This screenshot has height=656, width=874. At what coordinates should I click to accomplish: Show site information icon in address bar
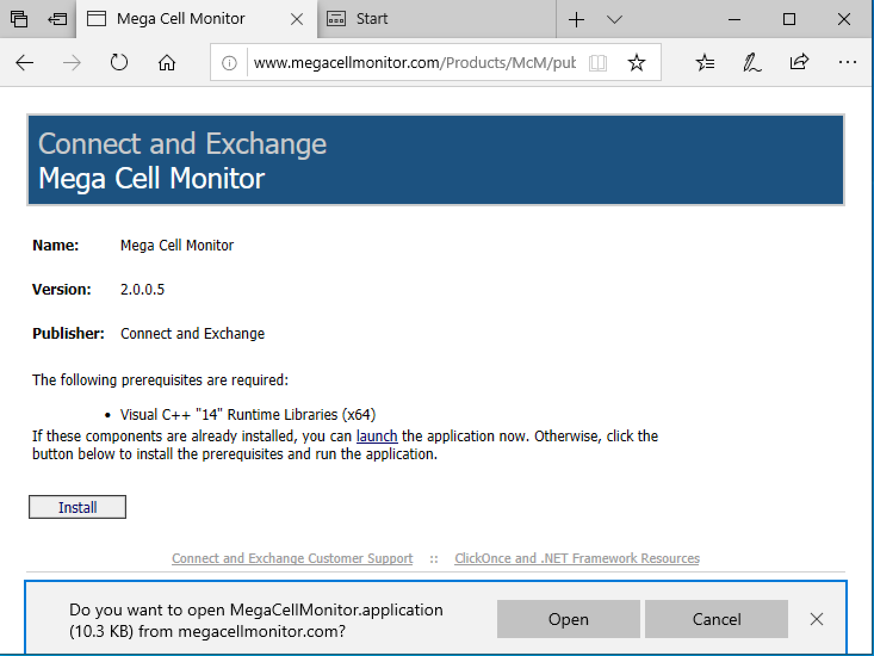tap(230, 63)
